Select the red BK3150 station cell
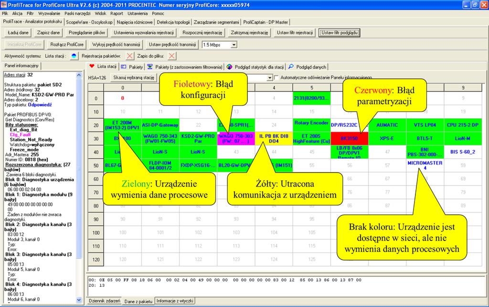The width and height of the screenshot is (489, 307). [350, 138]
